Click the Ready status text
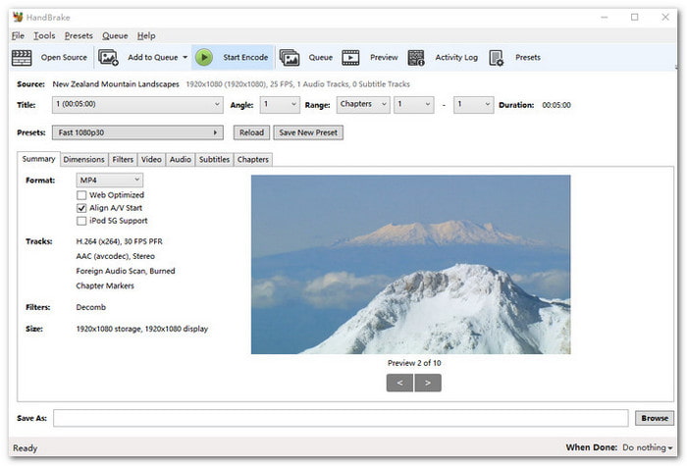687x466 pixels. pyautogui.click(x=25, y=448)
